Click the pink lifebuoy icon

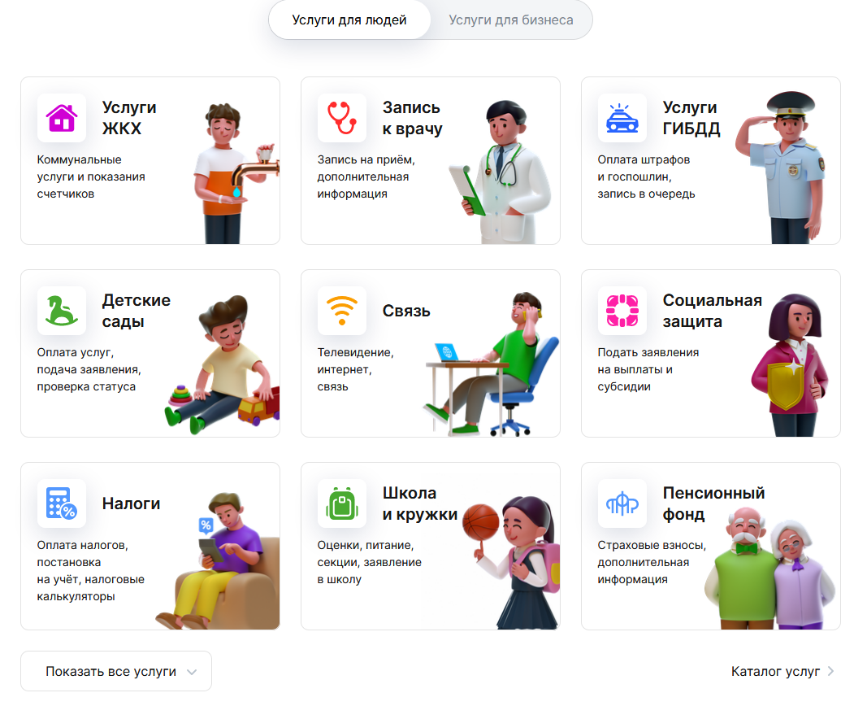[622, 311]
